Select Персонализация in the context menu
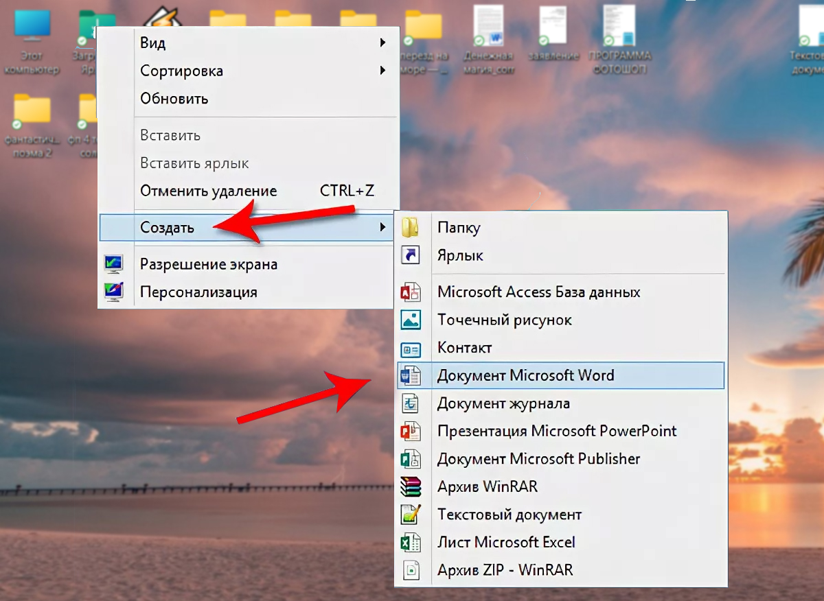The width and height of the screenshot is (824, 601). (x=198, y=292)
